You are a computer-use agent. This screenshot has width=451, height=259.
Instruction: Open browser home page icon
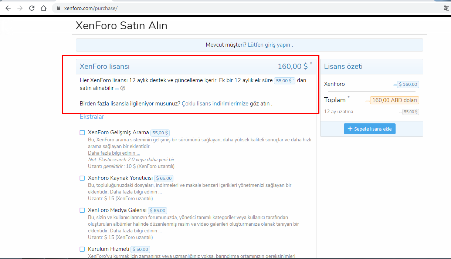point(44,8)
